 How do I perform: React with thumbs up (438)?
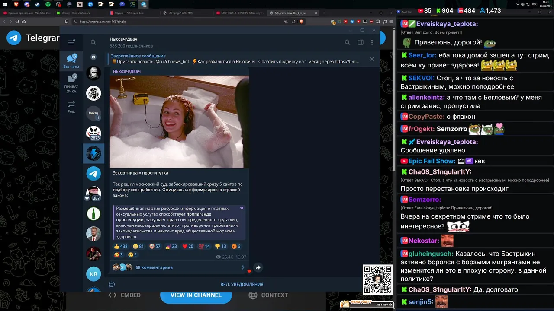click(x=121, y=246)
